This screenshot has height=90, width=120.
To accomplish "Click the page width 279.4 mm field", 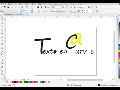I will pyautogui.click(x=26, y=10).
